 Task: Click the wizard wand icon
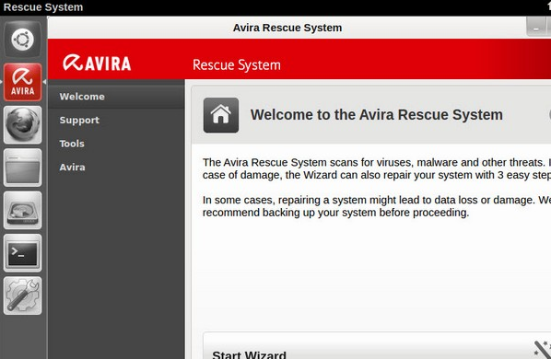tap(542, 349)
